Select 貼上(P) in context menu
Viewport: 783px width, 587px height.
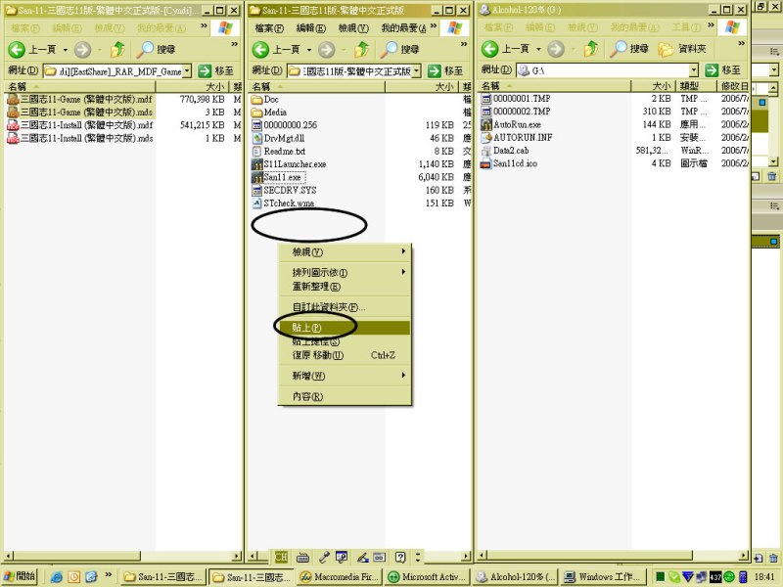point(345,328)
